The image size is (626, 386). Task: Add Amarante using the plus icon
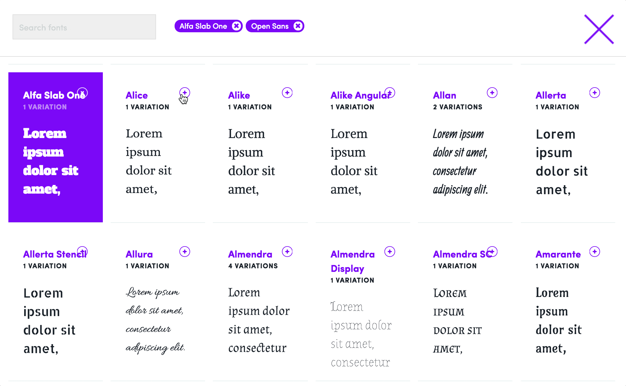[x=595, y=252]
